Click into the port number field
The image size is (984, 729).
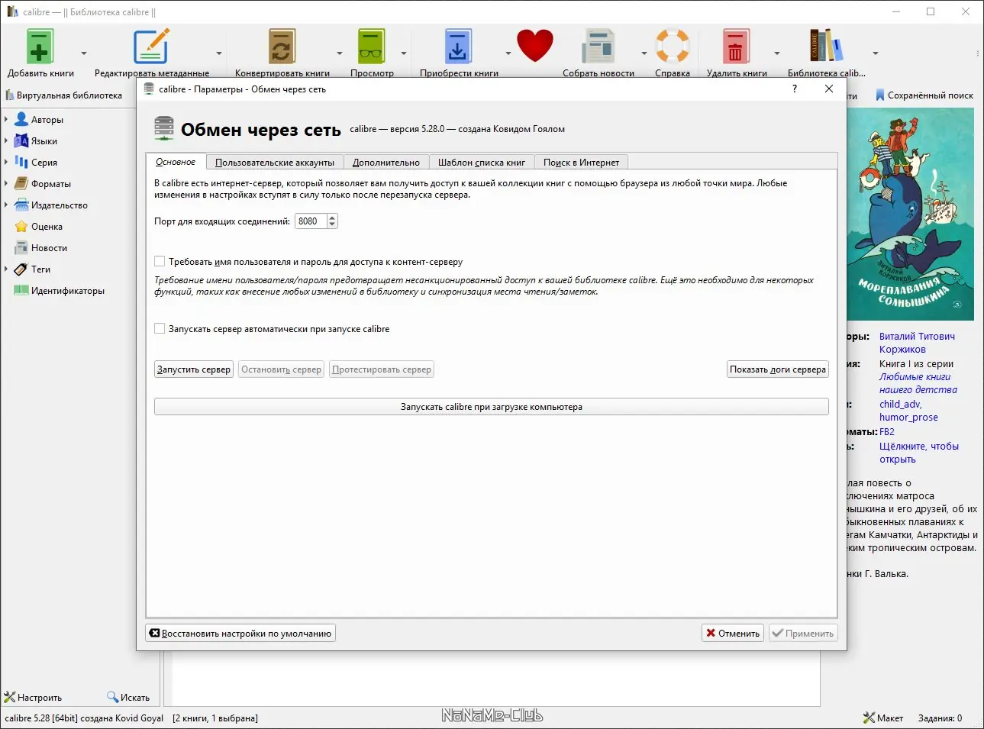pos(311,221)
